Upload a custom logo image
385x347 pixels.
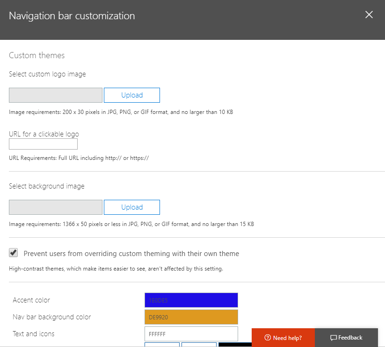(x=131, y=95)
